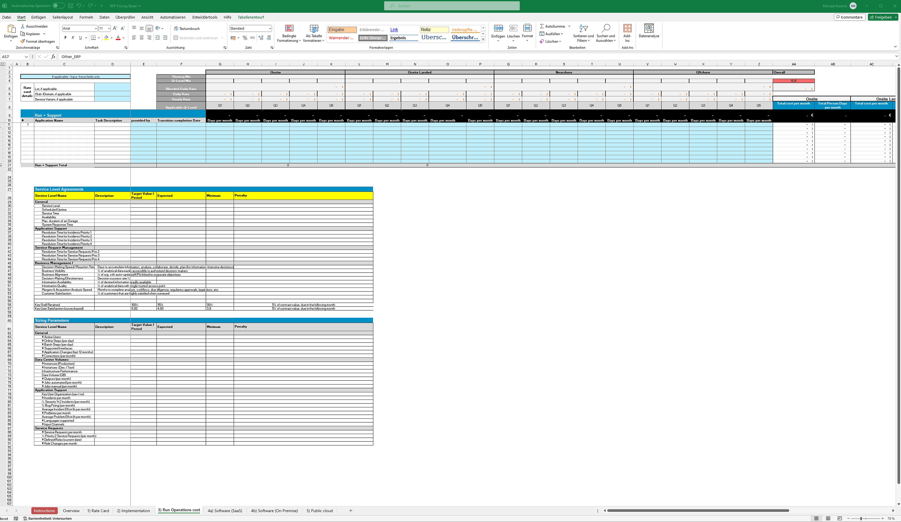Screen dimensions: 901x522
Task: Switch to 1) Rate Card sheet
Action: pos(98,511)
